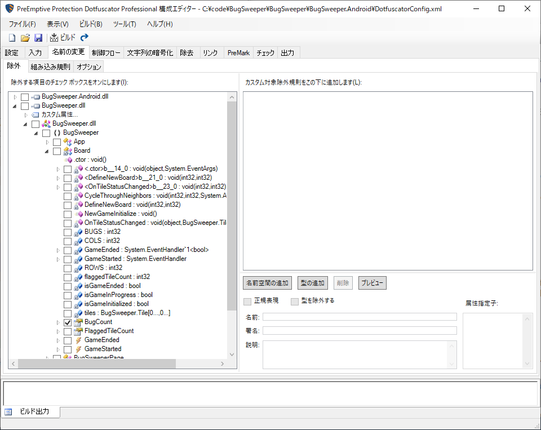Click the BugSweeper namespace braces icon
The image size is (541, 430).
57,133
